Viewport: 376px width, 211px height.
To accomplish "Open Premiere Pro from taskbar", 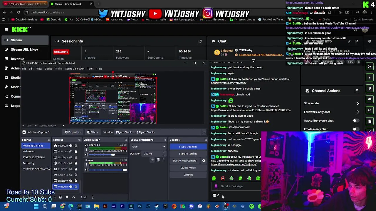I will pyautogui.click(x=122, y=206).
